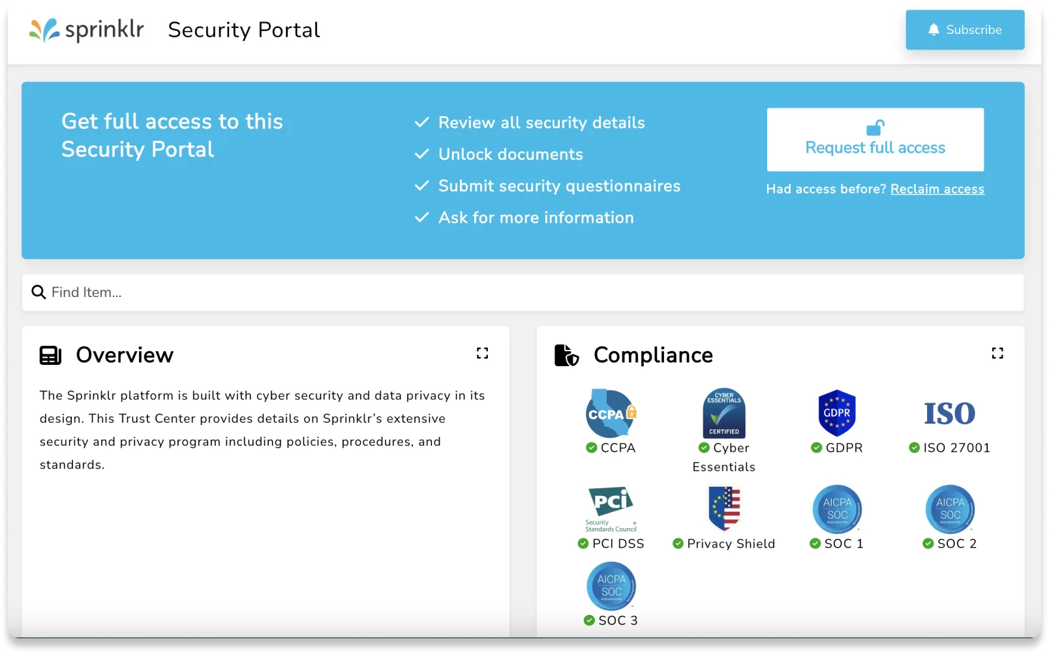Image resolution: width=1049 pixels, height=654 pixels.
Task: Click the Request full access button
Action: click(x=875, y=140)
